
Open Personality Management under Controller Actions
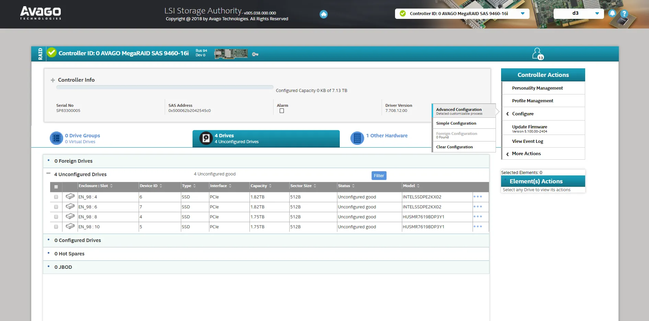[x=537, y=88]
